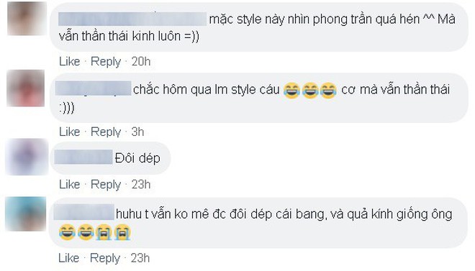The height and width of the screenshot is (271, 475).
Task: Reply to the 'huhu t vẫn ko mê' comment
Action: click(x=105, y=258)
